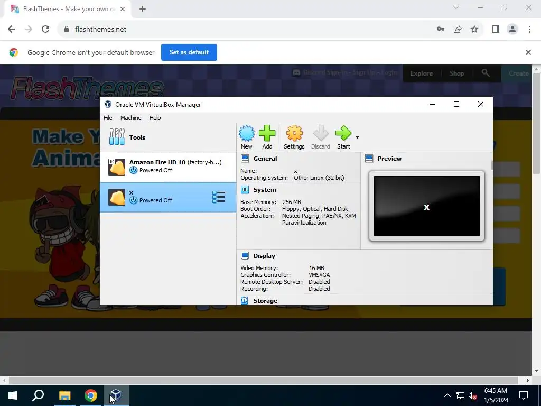Click the Chrome page horizontal scrollbar
Image resolution: width=541 pixels, height=406 pixels.
click(x=264, y=380)
